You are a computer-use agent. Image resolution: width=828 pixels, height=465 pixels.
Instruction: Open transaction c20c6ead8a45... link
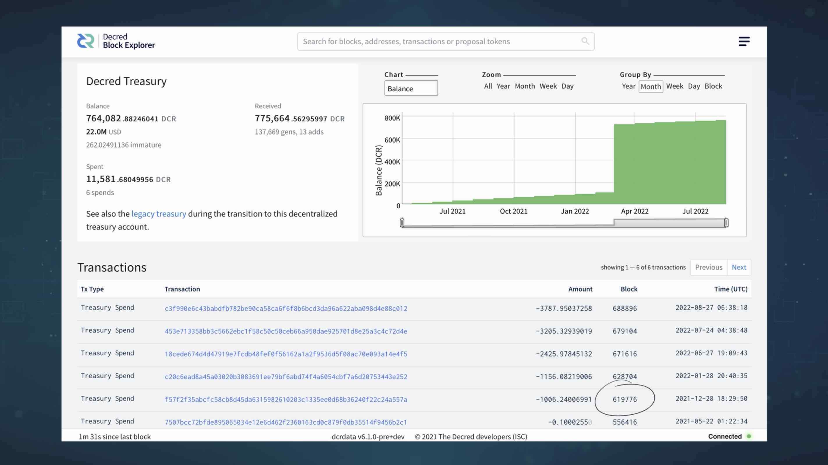tap(286, 377)
